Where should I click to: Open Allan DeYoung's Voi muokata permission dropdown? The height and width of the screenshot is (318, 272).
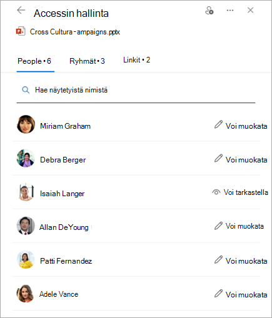(239, 226)
